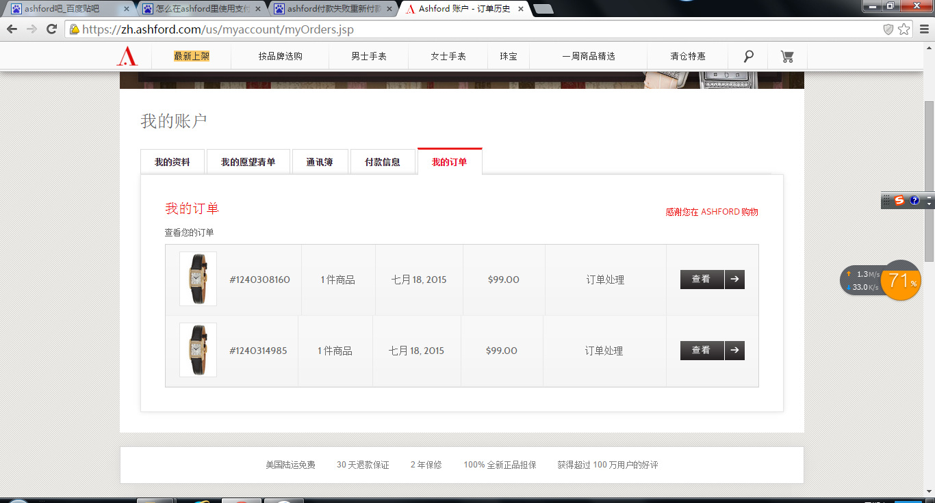935x503 pixels.
Task: Switch to the 我的资料 tab
Action: pyautogui.click(x=172, y=162)
